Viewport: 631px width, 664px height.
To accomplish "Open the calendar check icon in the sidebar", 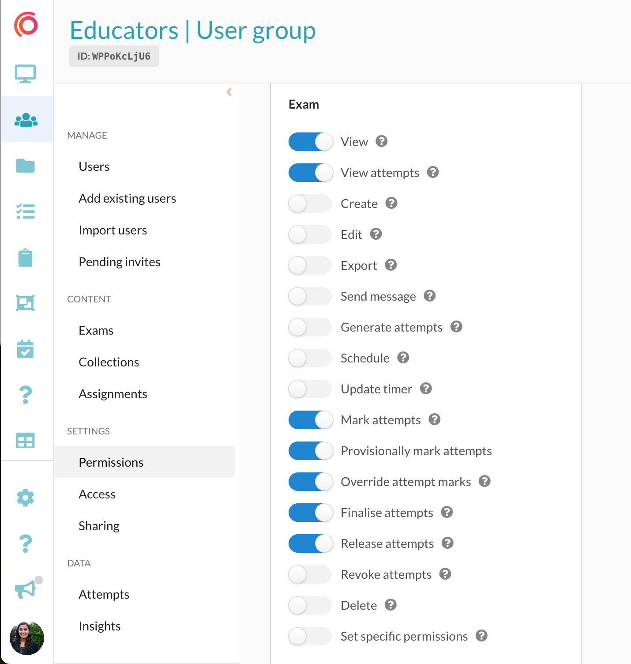I will pos(26,349).
